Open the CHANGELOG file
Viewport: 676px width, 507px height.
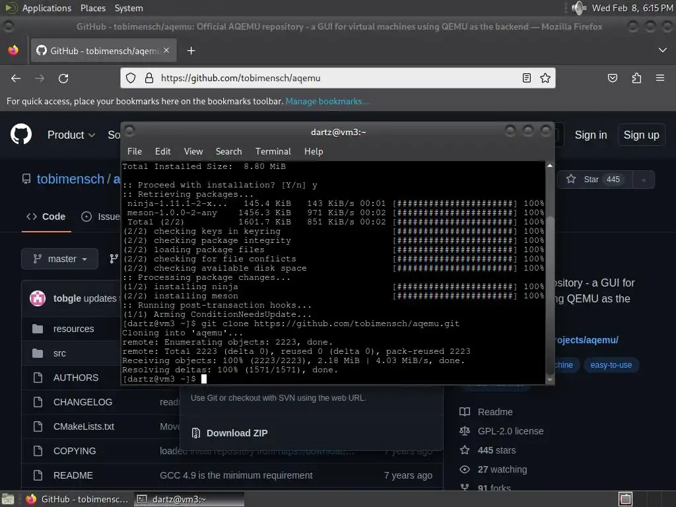coord(83,402)
